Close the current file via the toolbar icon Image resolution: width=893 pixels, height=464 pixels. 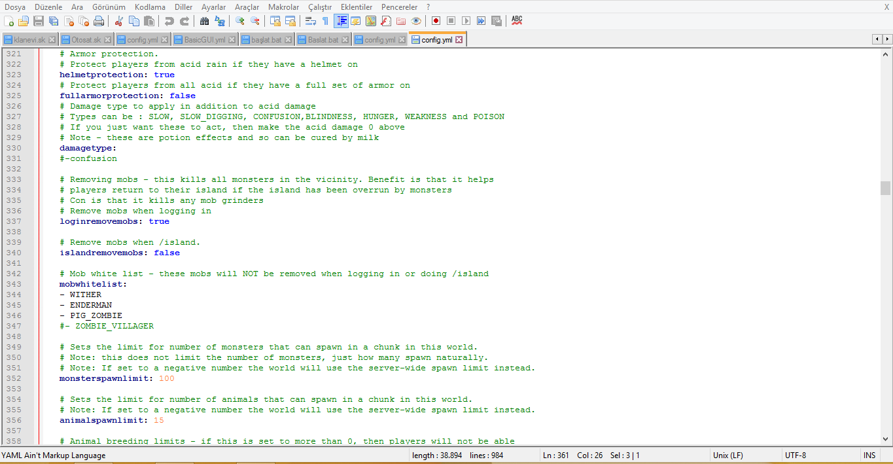[69, 21]
